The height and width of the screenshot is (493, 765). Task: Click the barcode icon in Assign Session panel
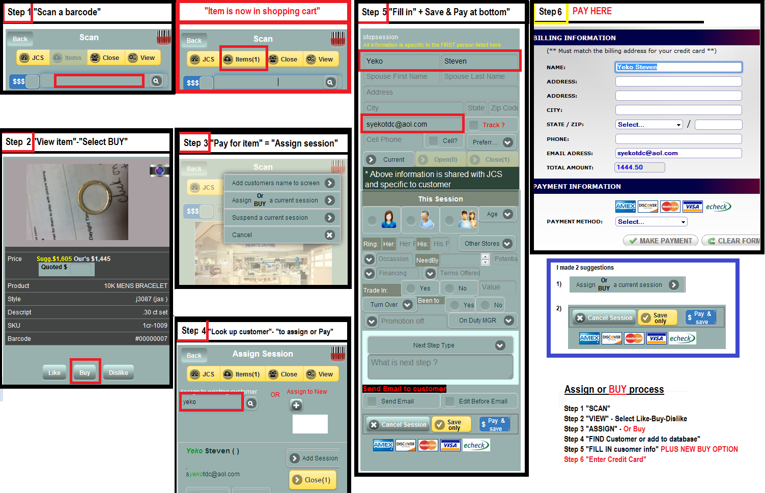[338, 353]
